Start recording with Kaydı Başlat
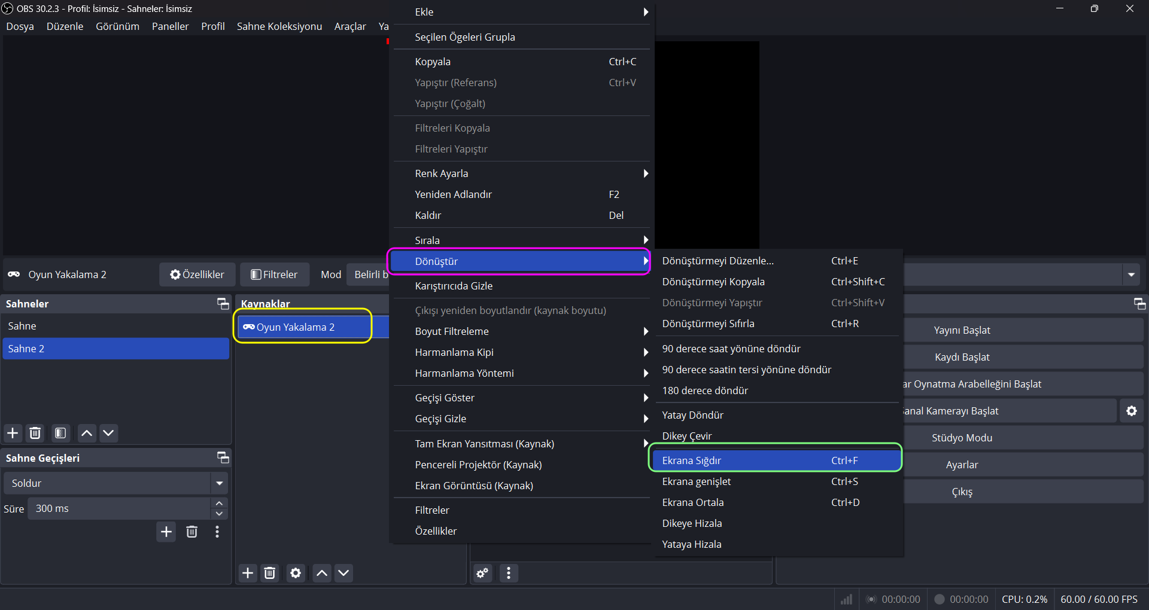The width and height of the screenshot is (1149, 610). coord(1023,357)
